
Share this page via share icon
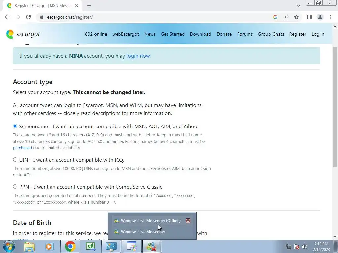click(x=286, y=17)
